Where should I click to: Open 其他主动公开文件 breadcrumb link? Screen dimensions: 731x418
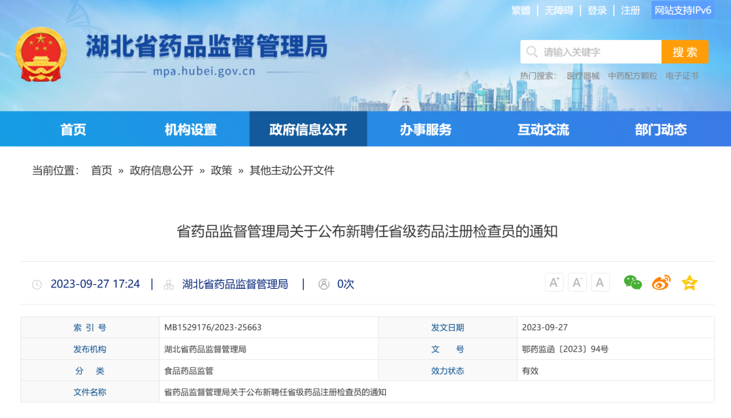(x=292, y=170)
